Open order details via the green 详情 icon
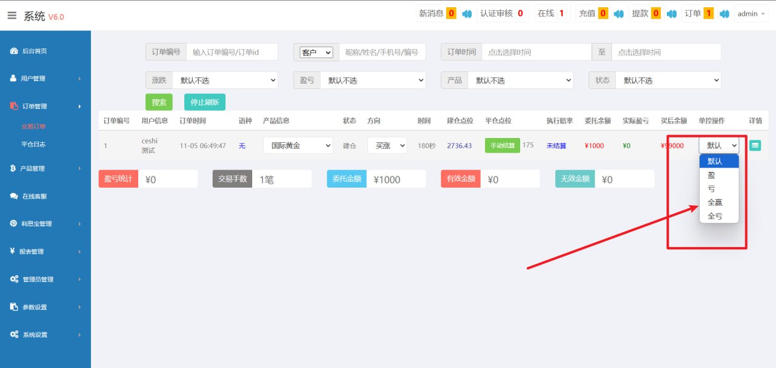 point(755,145)
